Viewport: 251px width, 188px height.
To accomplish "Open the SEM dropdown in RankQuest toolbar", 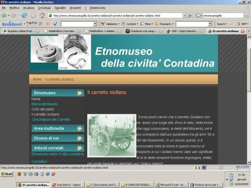I will pos(242,24).
